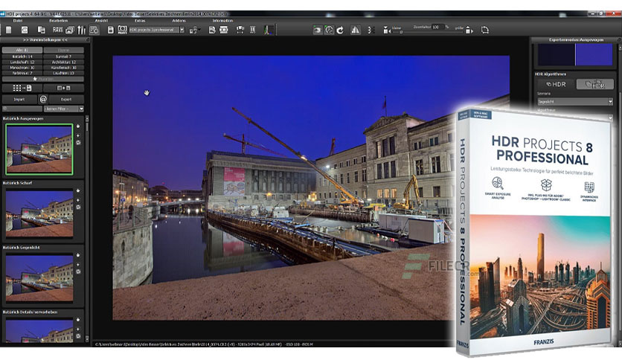Click the combine presets plus icon button
Image resolution: width=622 pixels, height=360 pixels.
pos(63,88)
